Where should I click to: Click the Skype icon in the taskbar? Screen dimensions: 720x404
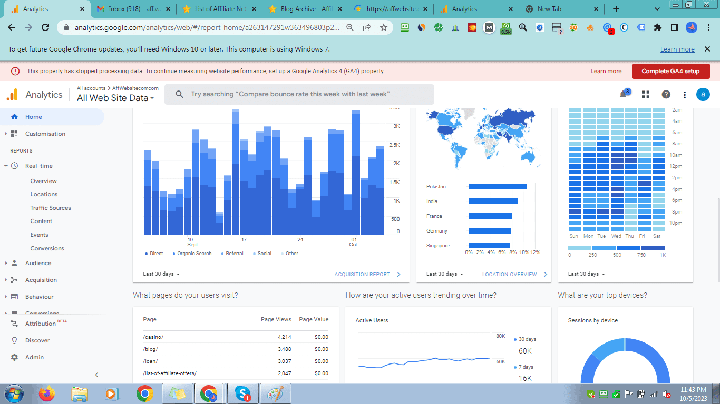tap(242, 393)
